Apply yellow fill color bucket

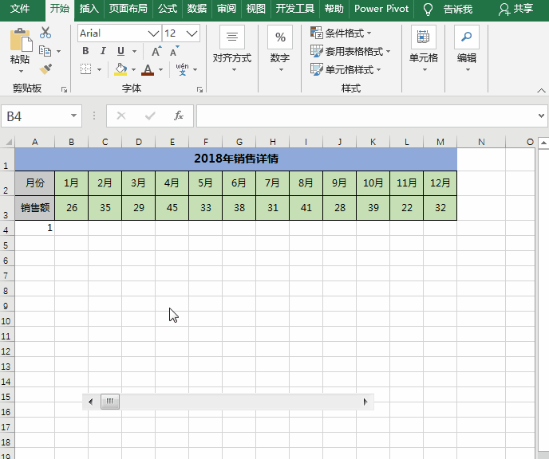pyautogui.click(x=120, y=69)
